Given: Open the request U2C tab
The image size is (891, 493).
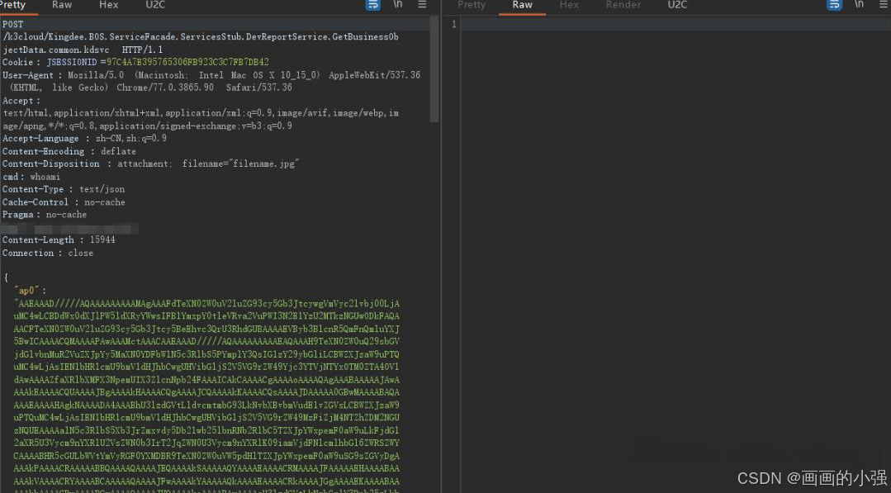Looking at the screenshot, I should [x=155, y=5].
